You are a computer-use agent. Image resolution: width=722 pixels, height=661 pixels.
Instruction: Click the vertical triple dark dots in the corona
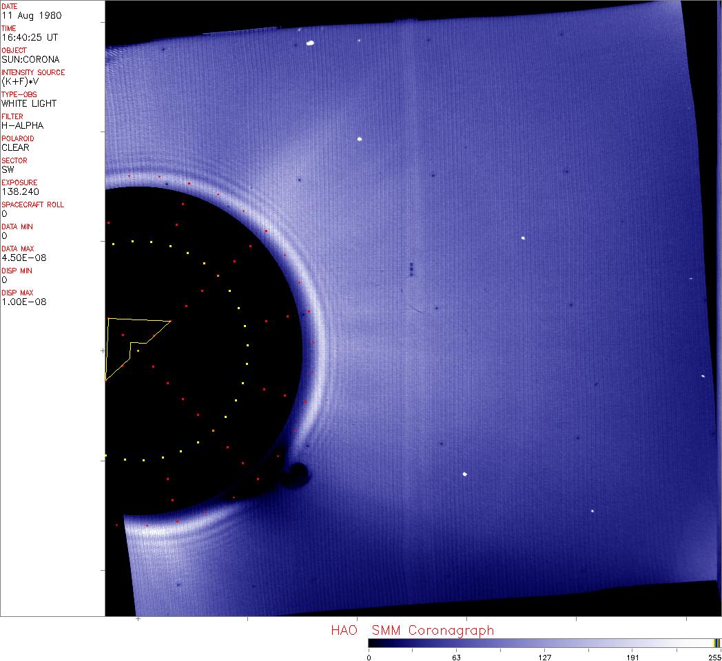[x=411, y=269]
